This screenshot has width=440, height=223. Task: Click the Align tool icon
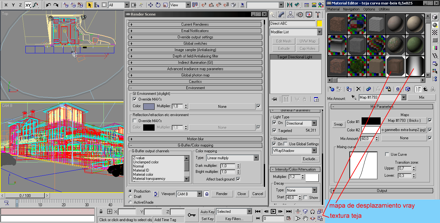click(297, 5)
